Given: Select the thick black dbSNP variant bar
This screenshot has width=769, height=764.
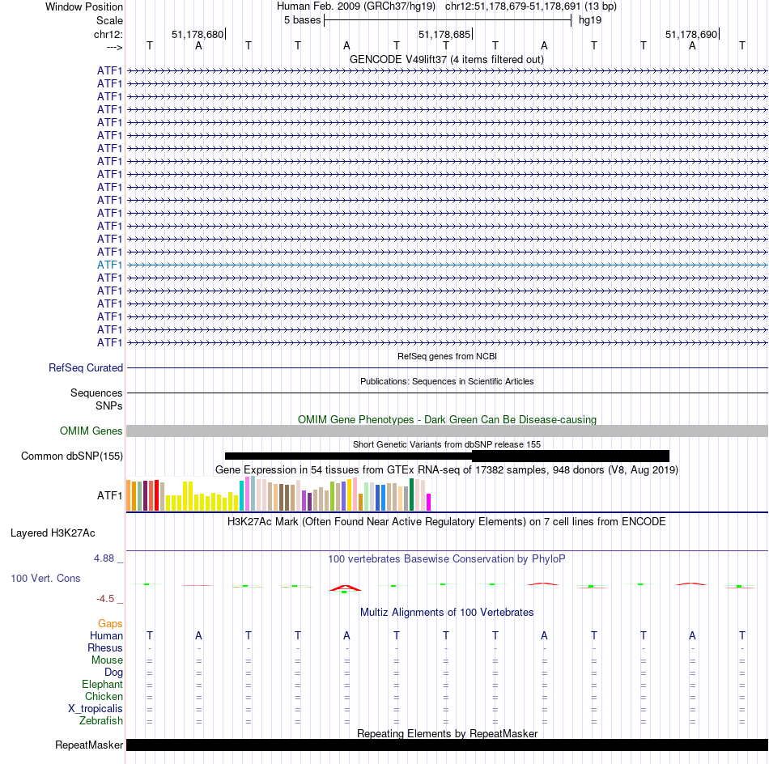Looking at the screenshot, I should 571,456.
